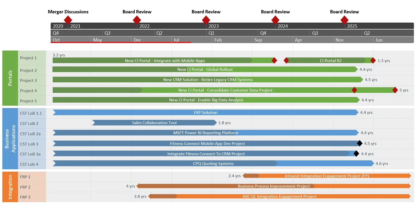Screen dimensions: 417x216
Task: Click the CST LoB 2a row label
Action: (x=30, y=134)
